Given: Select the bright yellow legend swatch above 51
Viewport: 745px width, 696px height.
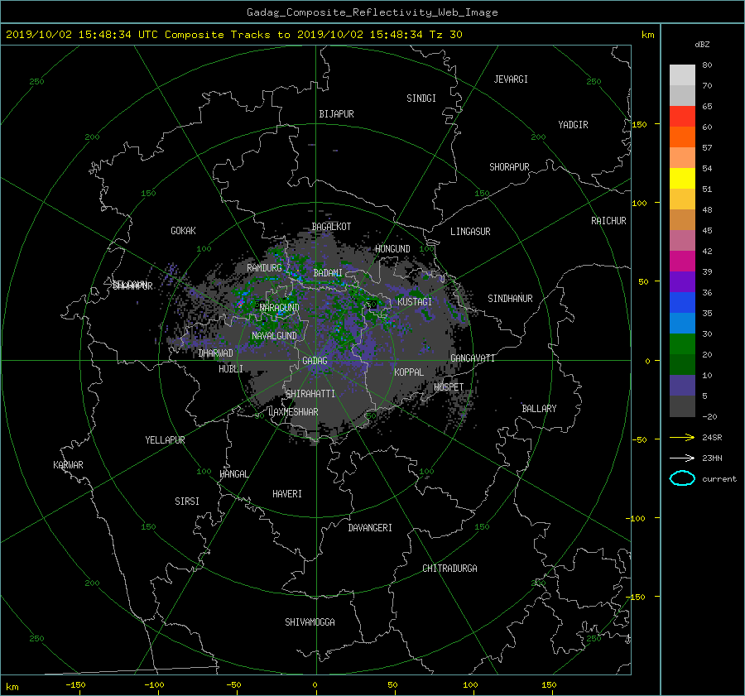Looking at the screenshot, I should [682, 179].
